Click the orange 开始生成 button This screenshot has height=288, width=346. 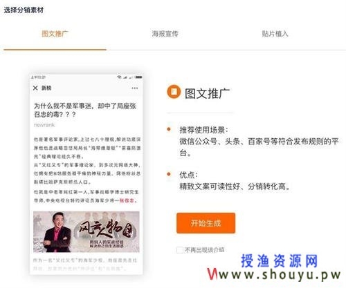206,223
